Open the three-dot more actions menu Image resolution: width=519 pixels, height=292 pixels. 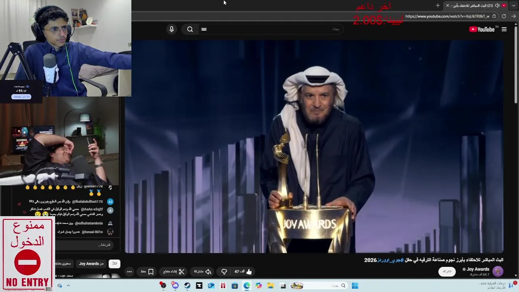point(129,272)
